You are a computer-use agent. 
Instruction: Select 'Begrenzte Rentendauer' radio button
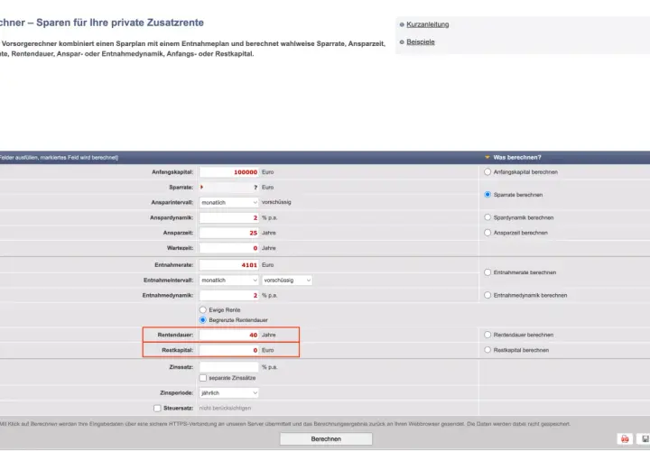[203, 320]
